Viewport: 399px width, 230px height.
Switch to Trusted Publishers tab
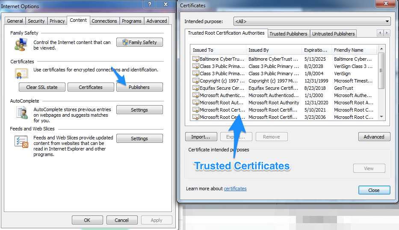coord(289,34)
